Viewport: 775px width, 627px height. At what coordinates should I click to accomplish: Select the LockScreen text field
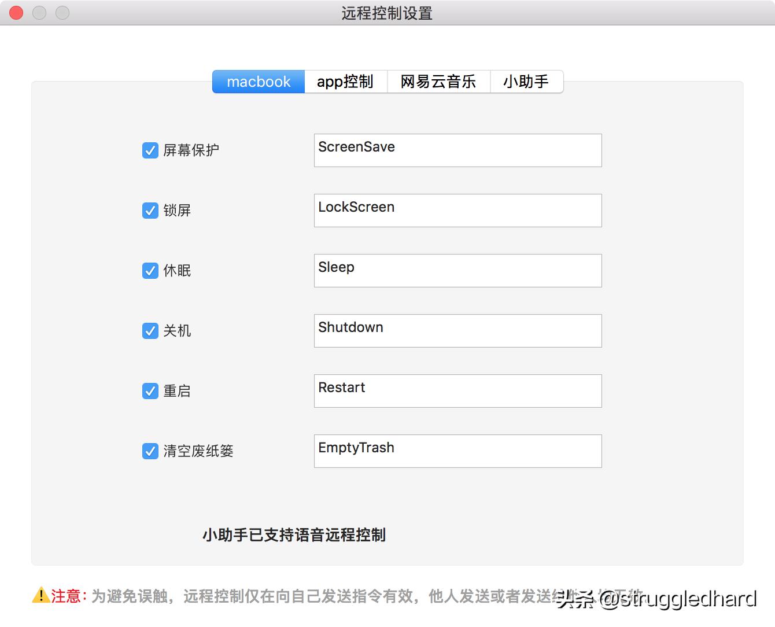point(457,211)
